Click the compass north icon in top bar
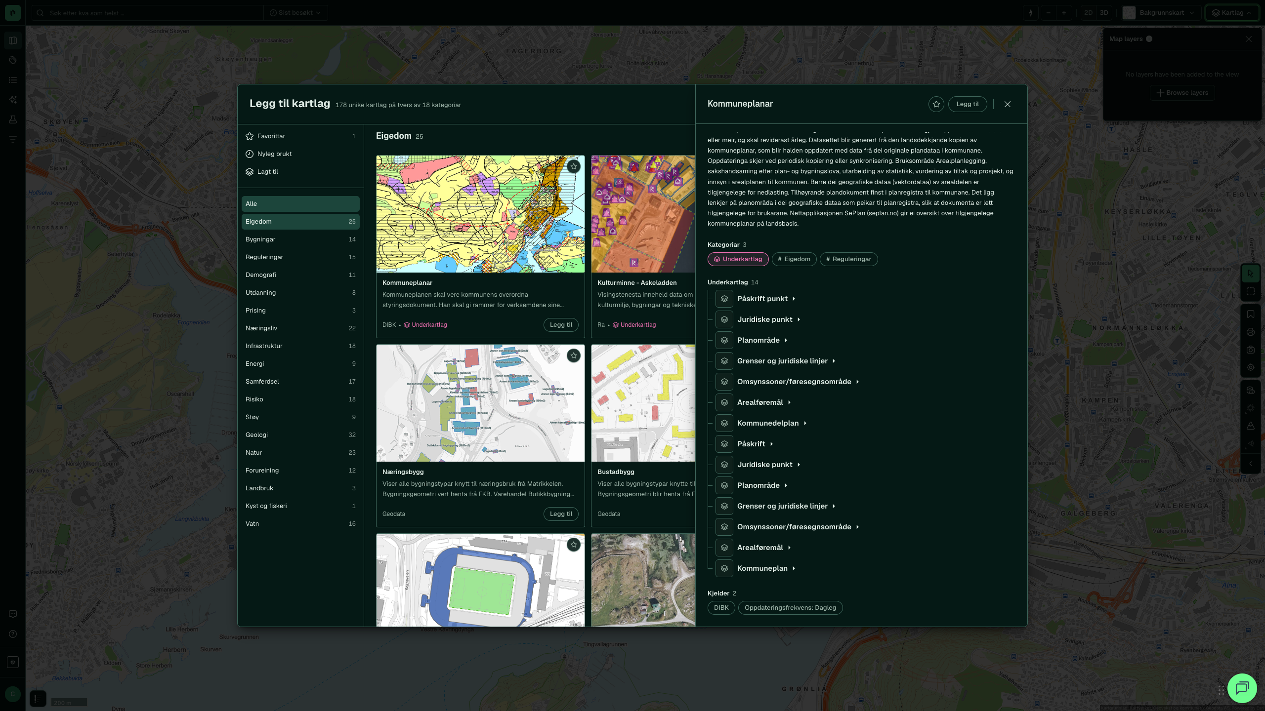1265x711 pixels. pos(1031,13)
